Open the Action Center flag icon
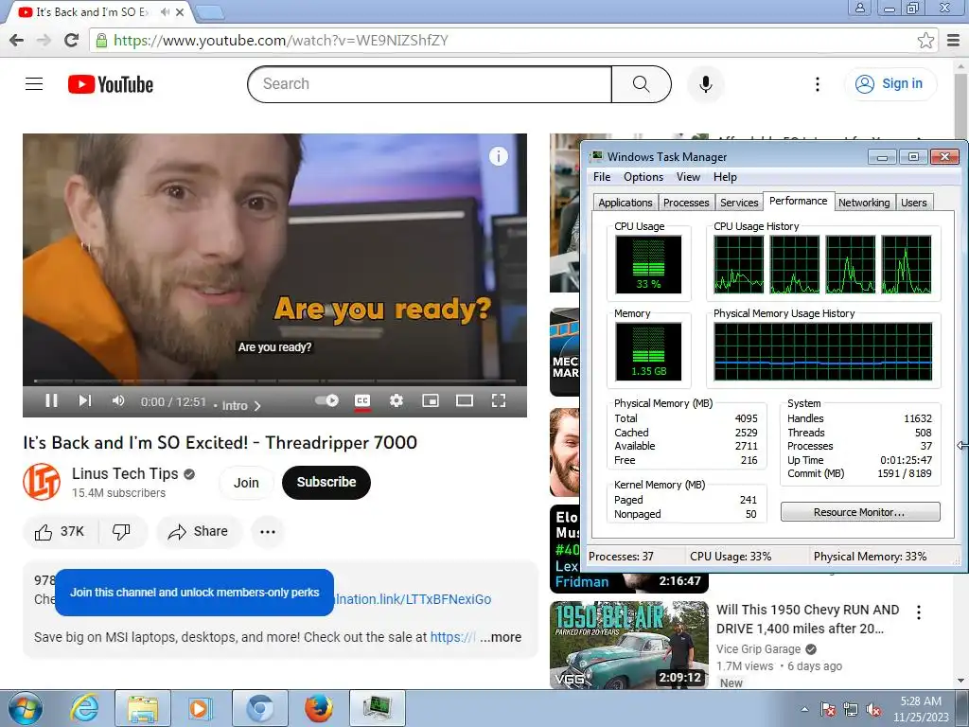Viewport: 969px width, 727px height. (827, 709)
